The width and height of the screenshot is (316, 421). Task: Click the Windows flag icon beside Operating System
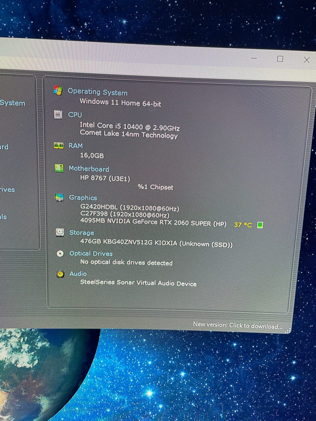(x=58, y=90)
